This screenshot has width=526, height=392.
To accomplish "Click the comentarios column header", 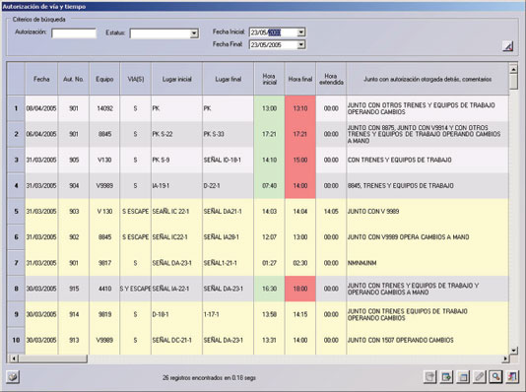I will click(x=427, y=79).
